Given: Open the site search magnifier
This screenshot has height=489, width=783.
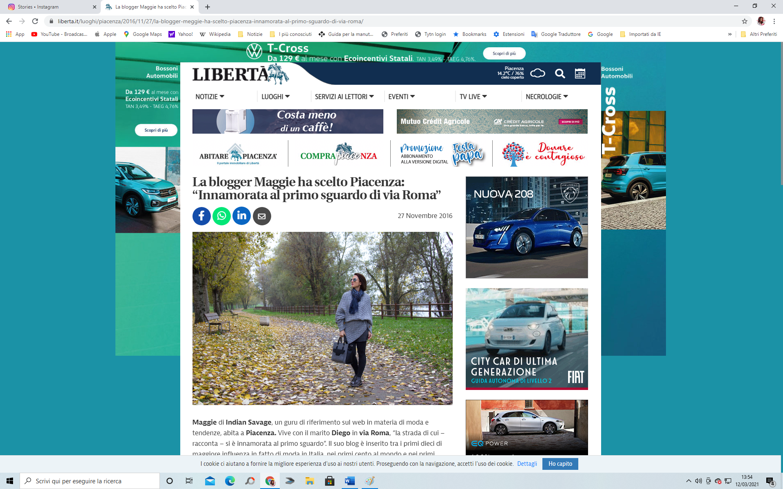Looking at the screenshot, I should (x=560, y=73).
